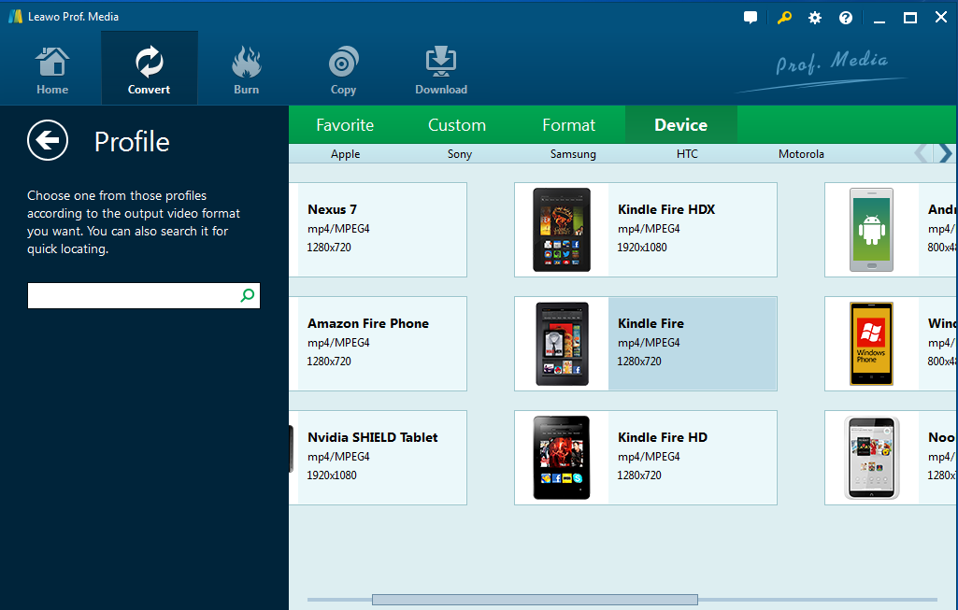Click the horizontal scrollbar thumb
This screenshot has height=610, width=958.
click(x=535, y=600)
